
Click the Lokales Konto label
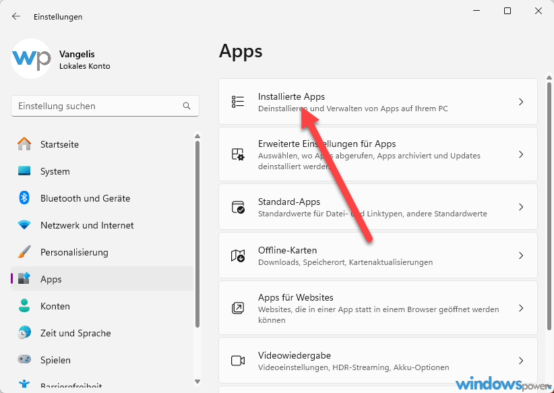84,66
